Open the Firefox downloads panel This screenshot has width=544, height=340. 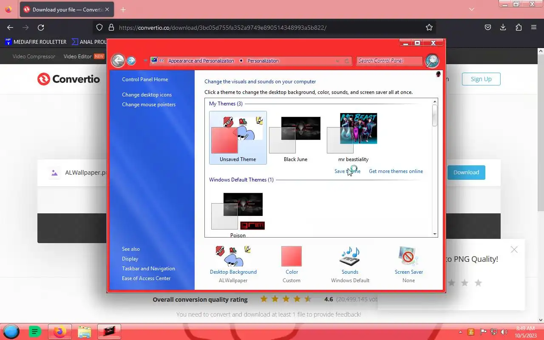[503, 28]
